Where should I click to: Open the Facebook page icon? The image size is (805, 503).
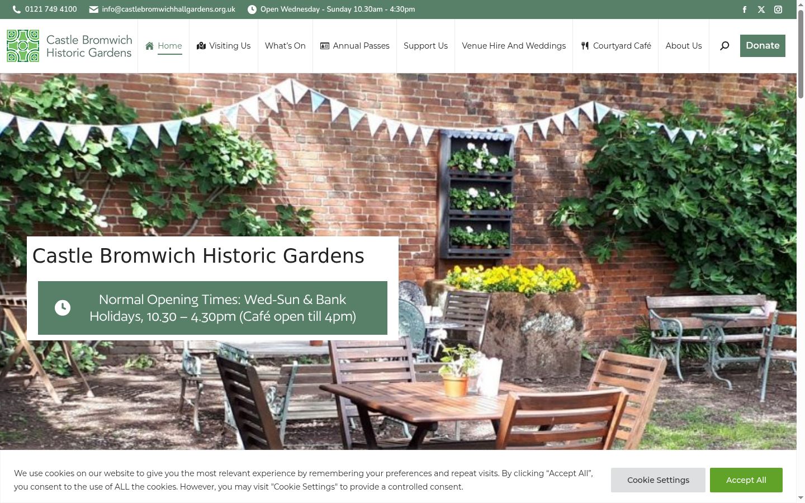point(745,10)
